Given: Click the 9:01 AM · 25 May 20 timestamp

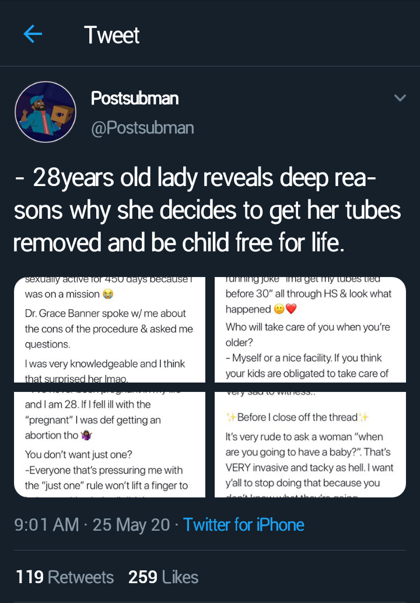Looking at the screenshot, I should pos(92,525).
